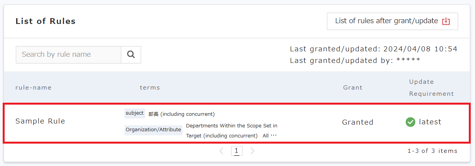Screen dimensions: 475x166
Task: Click the latest status label
Action: [430, 122]
